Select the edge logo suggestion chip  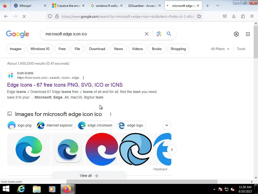[131, 125]
